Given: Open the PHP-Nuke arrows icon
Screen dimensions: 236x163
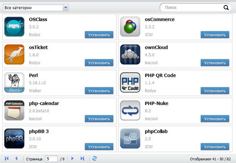Looking at the screenshot, I should (x=130, y=110).
